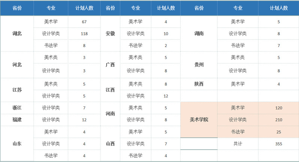Click the 福建 province cell
This screenshot has height=162, width=299.
pyautogui.click(x=17, y=120)
